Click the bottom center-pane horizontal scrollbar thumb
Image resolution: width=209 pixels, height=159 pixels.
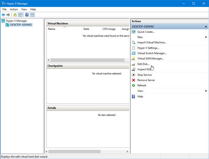[75, 152]
